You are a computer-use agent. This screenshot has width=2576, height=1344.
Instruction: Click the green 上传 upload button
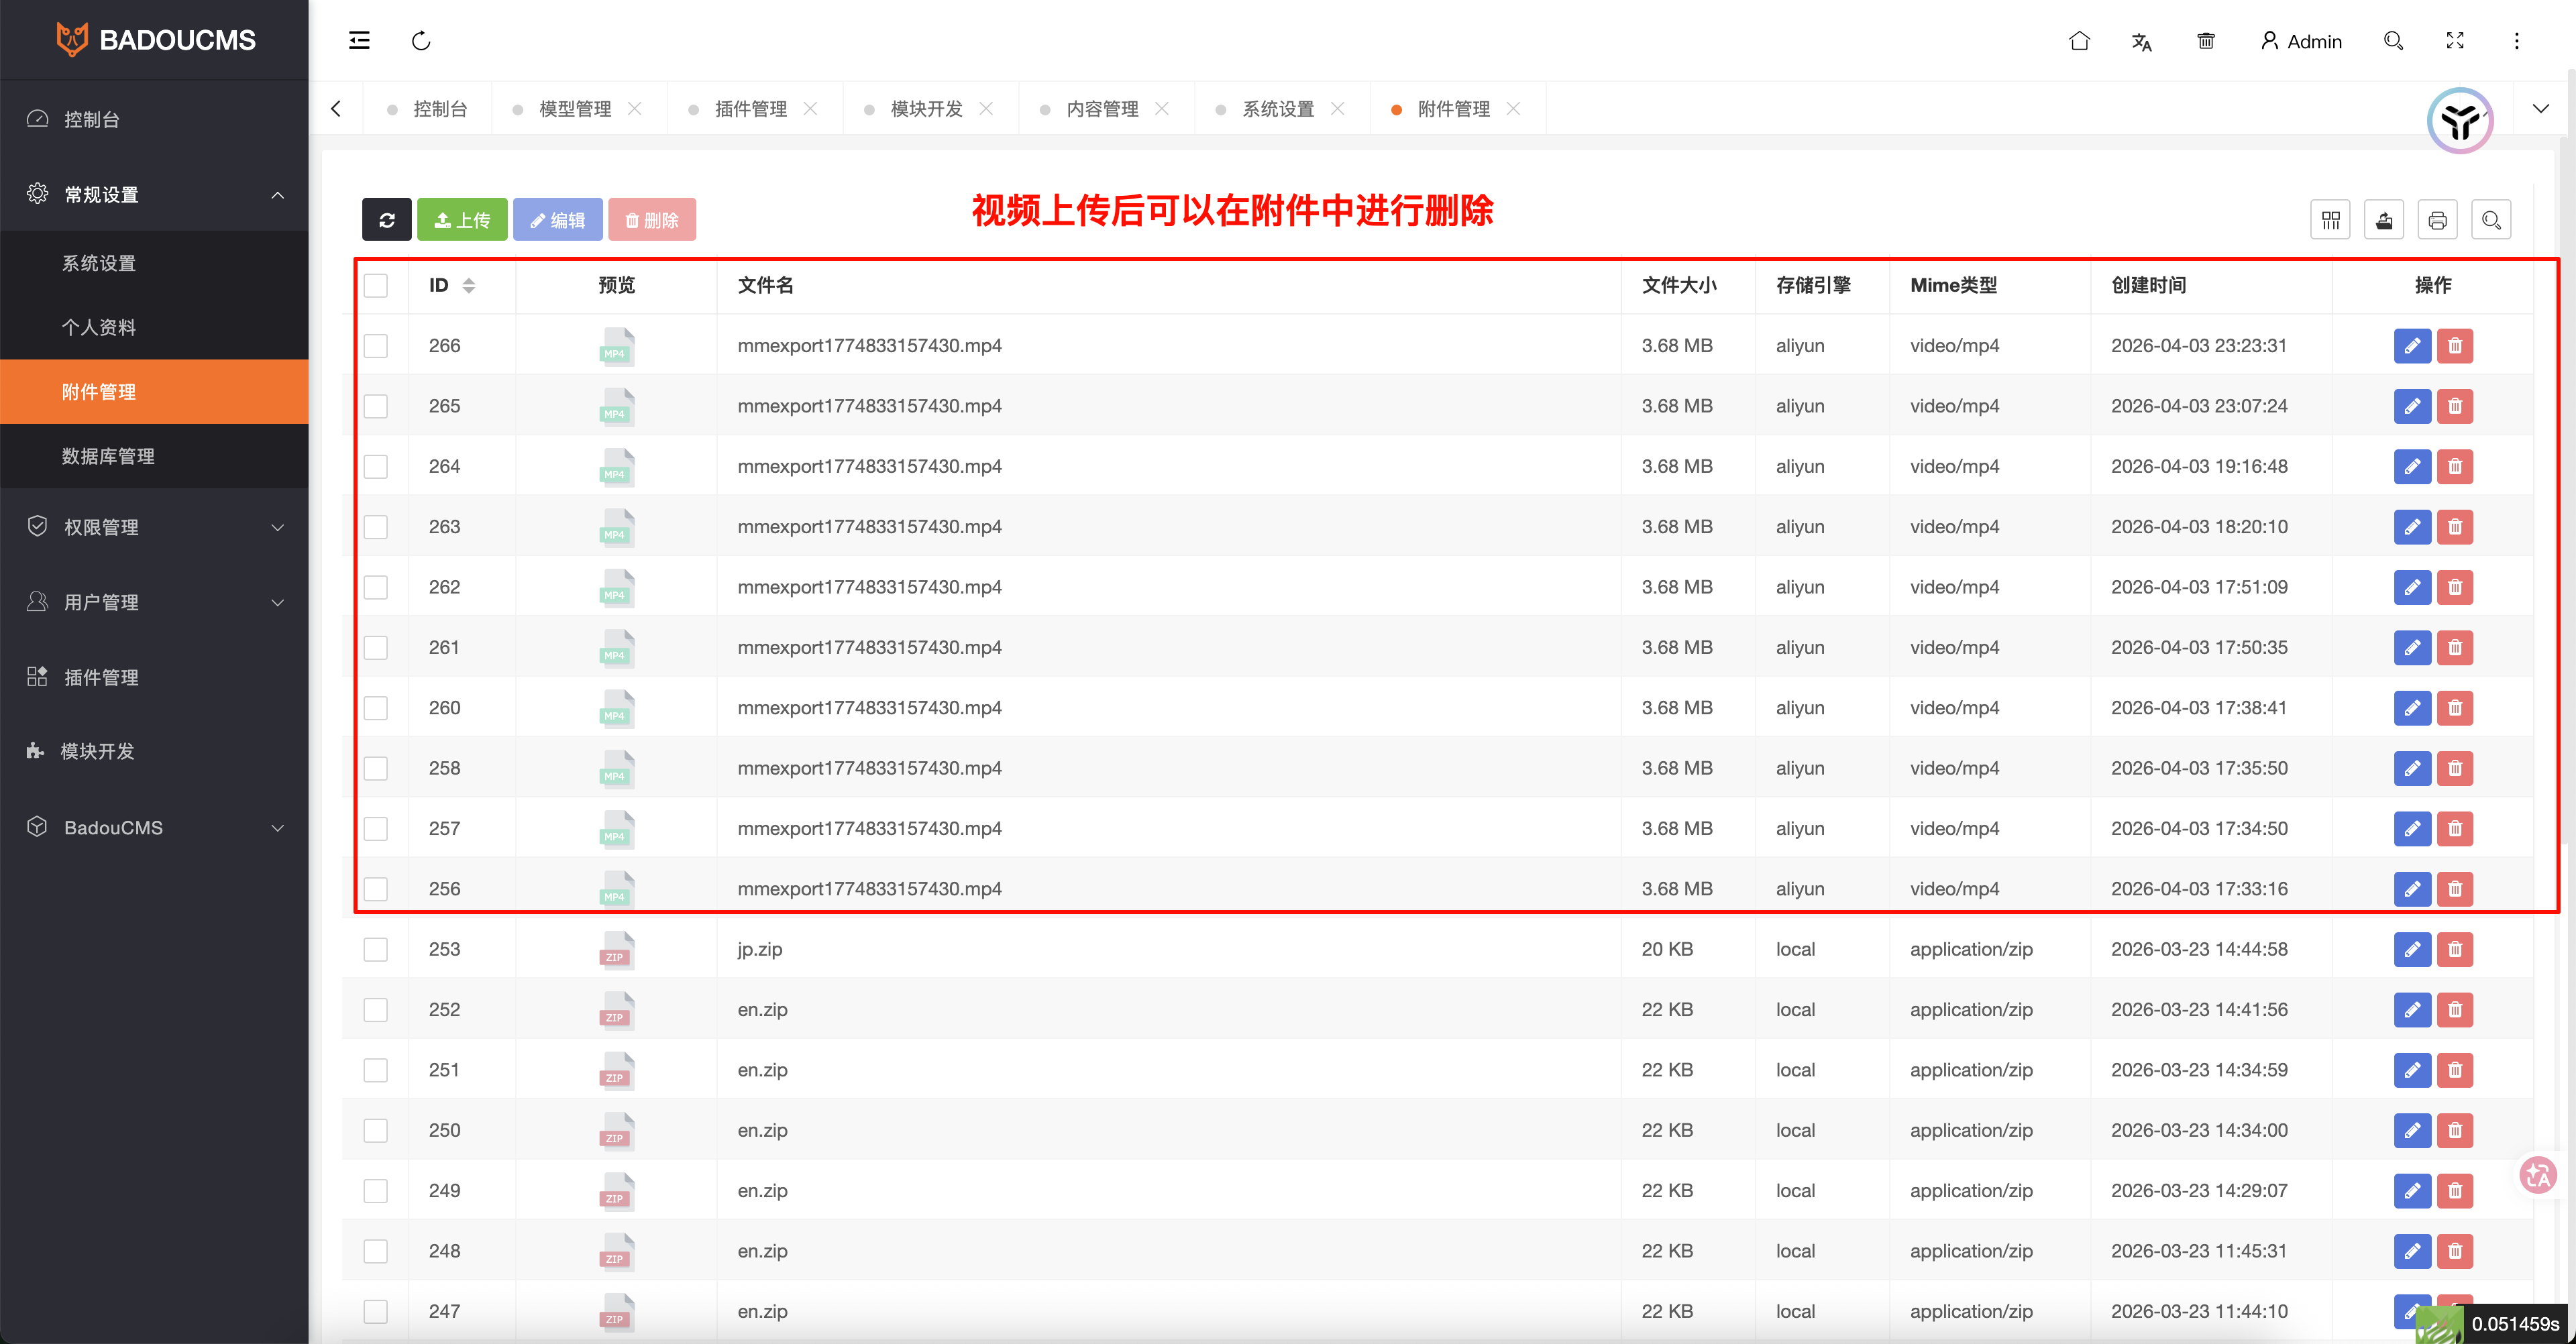tap(462, 220)
